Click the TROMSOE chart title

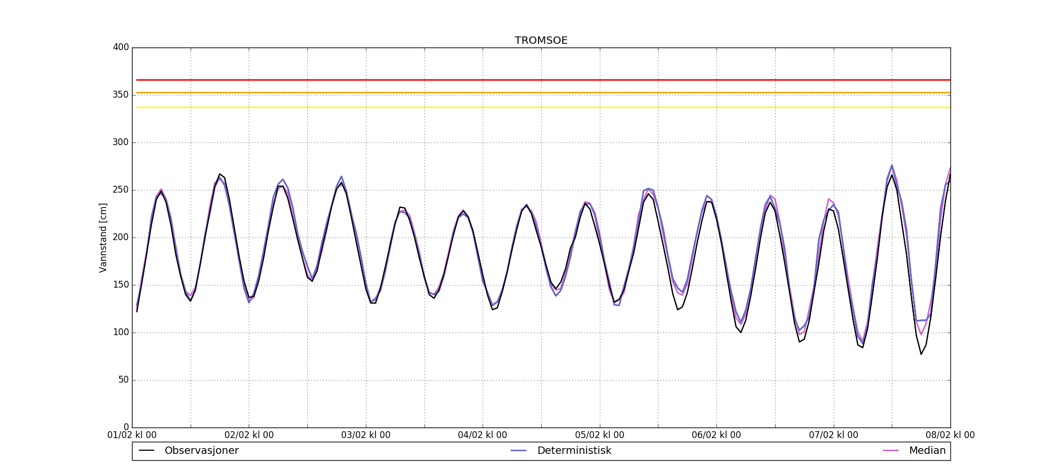(x=541, y=41)
